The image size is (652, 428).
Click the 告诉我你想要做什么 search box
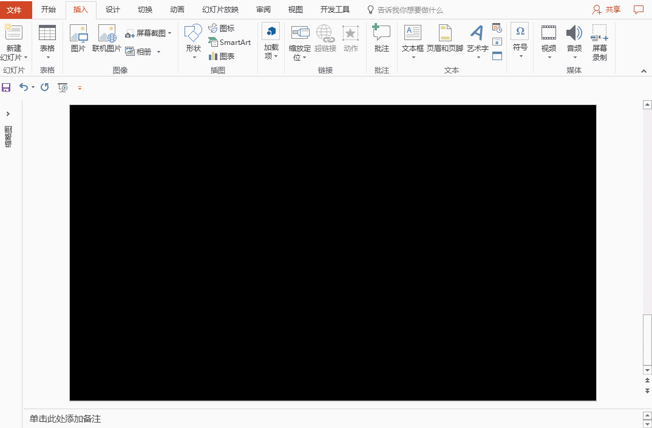point(406,10)
